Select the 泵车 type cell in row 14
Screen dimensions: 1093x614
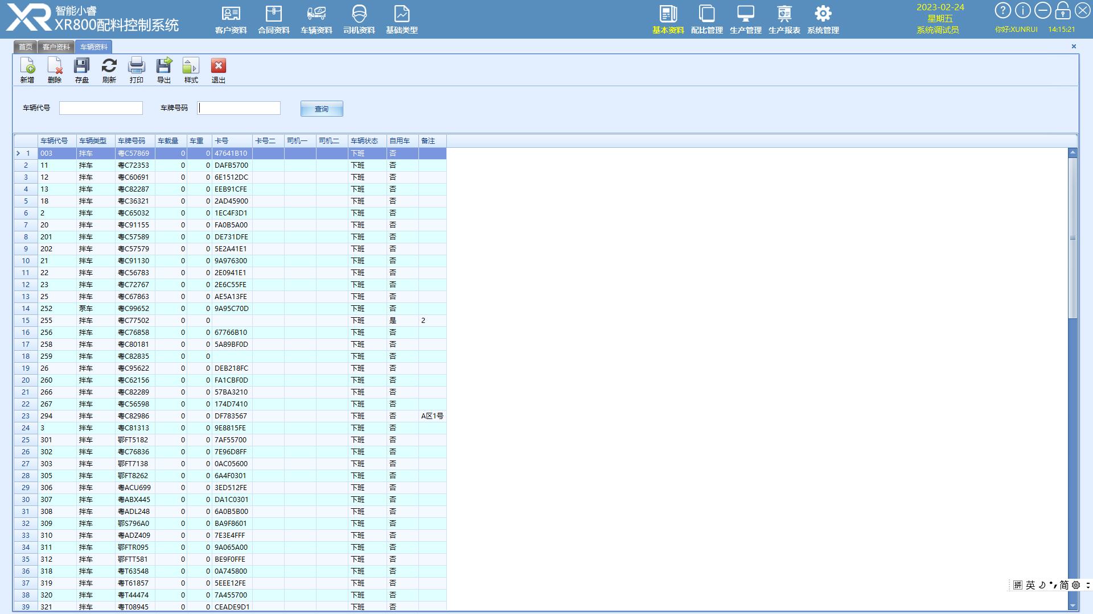pyautogui.click(x=96, y=309)
